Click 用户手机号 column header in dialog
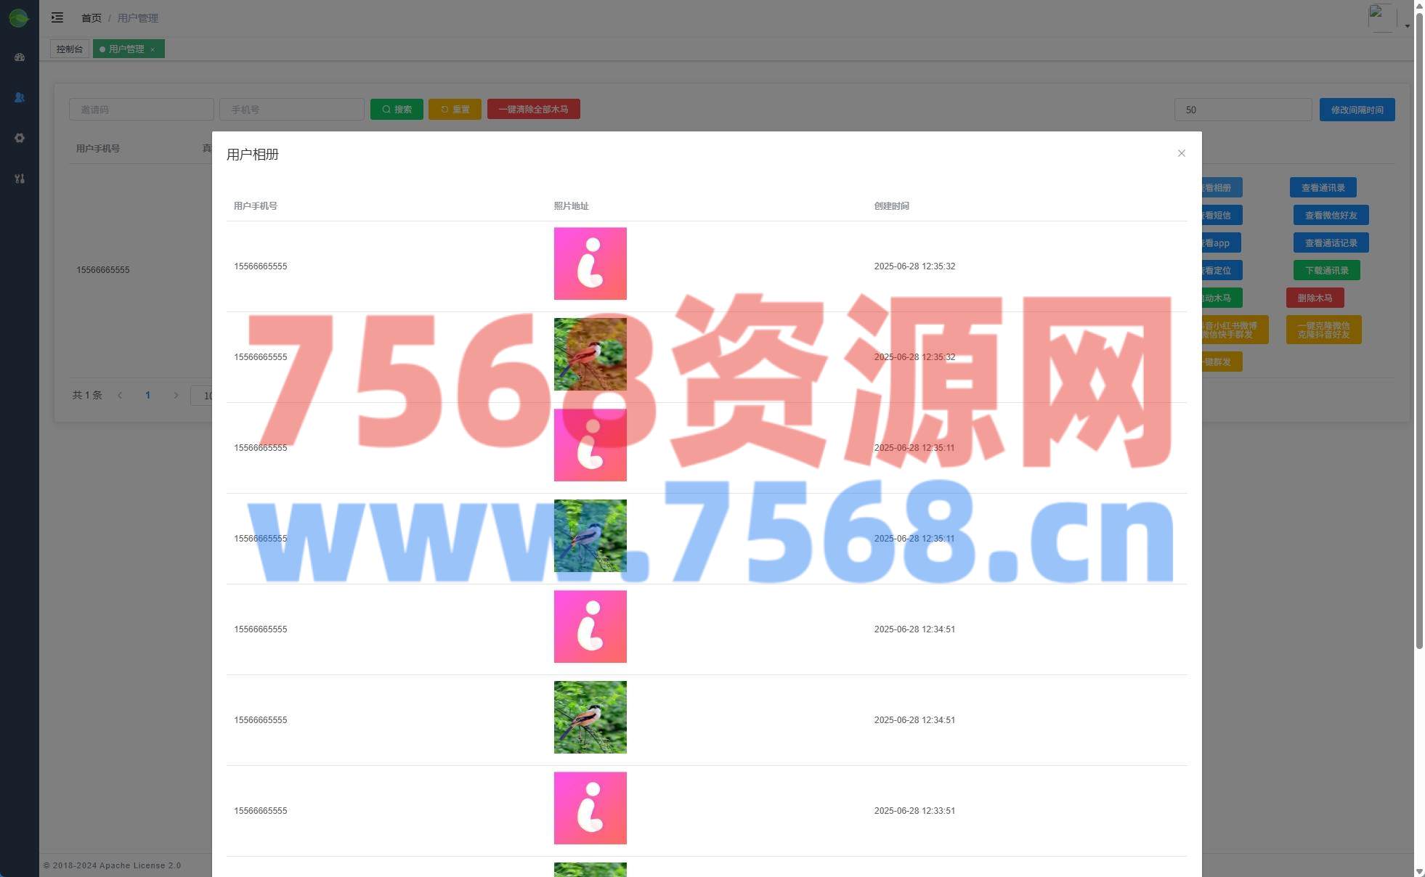 click(x=255, y=206)
